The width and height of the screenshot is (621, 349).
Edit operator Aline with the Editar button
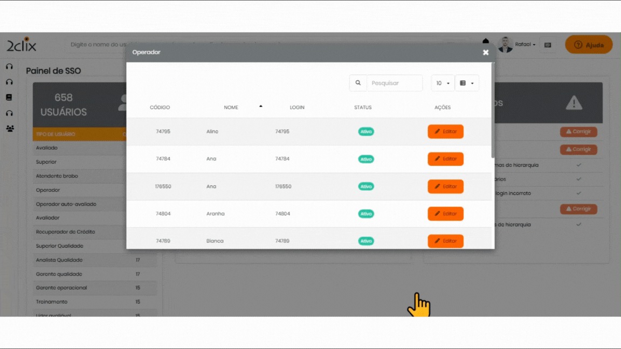tap(445, 131)
